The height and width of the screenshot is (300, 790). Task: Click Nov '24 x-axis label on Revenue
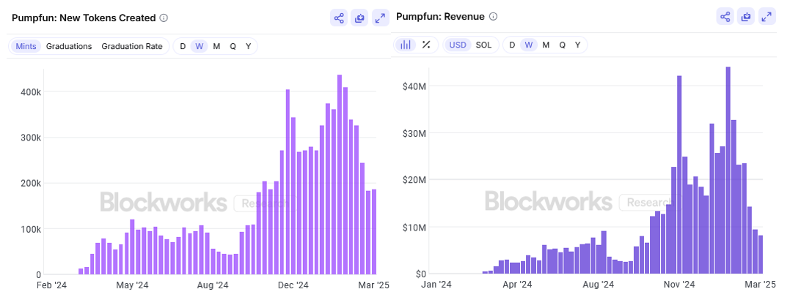tap(680, 285)
